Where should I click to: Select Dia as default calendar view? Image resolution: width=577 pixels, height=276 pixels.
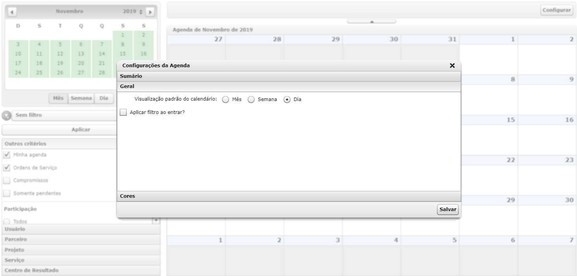(x=287, y=100)
